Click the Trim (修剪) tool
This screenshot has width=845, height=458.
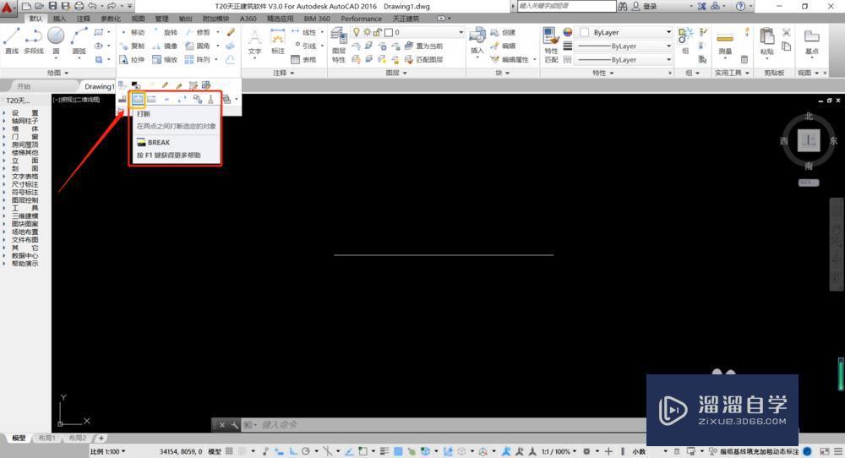pos(197,32)
